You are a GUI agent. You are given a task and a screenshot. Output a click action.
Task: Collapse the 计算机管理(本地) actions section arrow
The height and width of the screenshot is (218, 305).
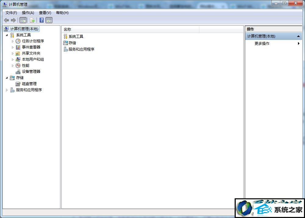(x=298, y=36)
